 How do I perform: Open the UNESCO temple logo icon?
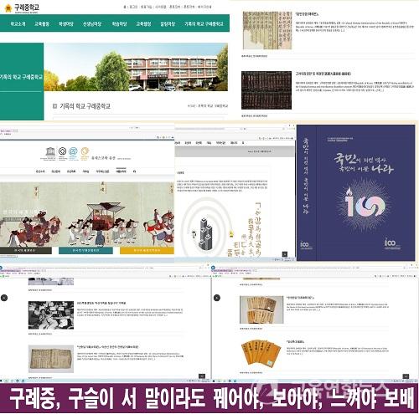50,151
